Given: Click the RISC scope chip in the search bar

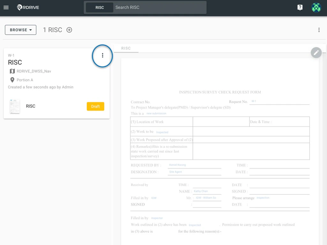Looking at the screenshot, I should tap(99, 7).
